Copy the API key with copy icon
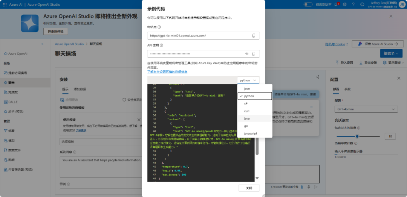Viewport: 407px width, 197px height. 254,54
